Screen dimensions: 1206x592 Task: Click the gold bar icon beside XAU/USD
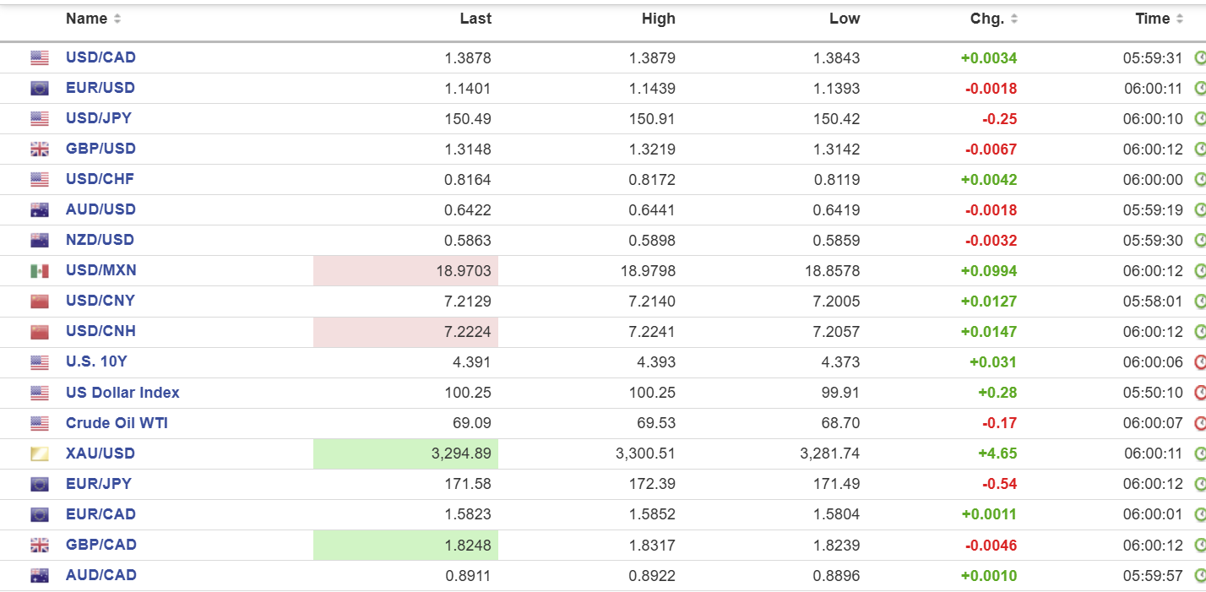pos(40,454)
